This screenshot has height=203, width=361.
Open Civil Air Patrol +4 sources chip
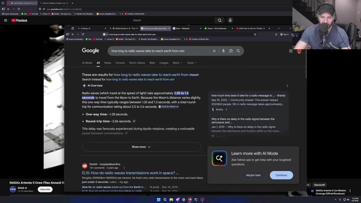tap(168, 107)
